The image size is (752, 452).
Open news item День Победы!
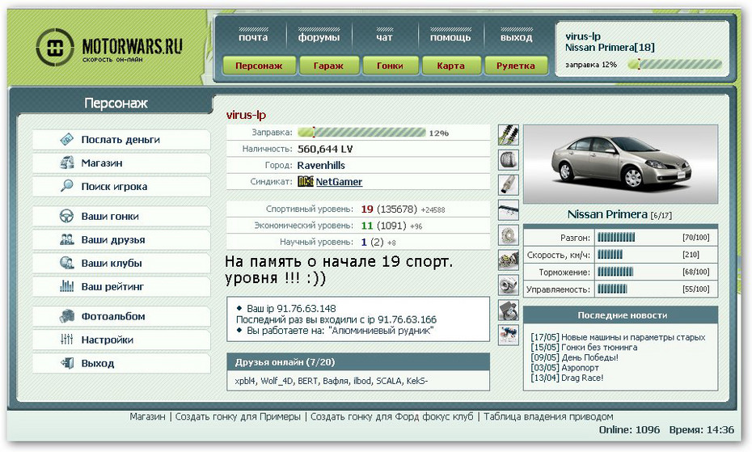click(590, 357)
